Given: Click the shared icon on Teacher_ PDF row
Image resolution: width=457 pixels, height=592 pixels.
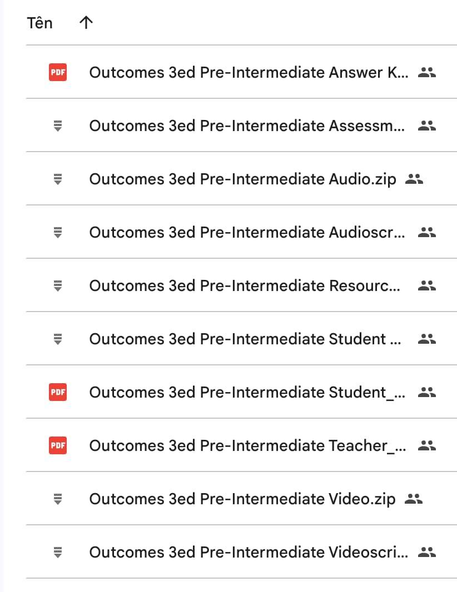Looking at the screenshot, I should click(x=427, y=445).
